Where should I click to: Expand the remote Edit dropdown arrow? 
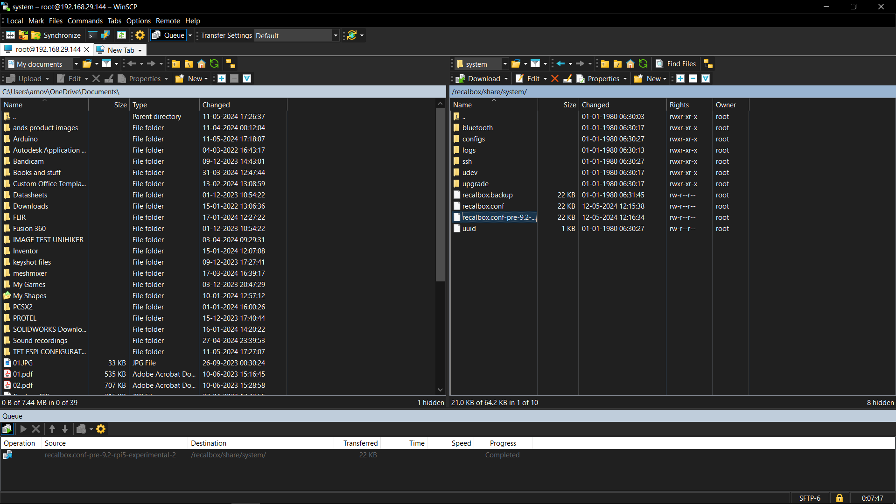(x=545, y=79)
